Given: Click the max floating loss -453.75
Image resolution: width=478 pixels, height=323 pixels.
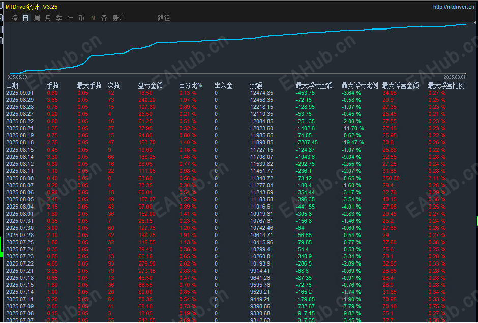Looking at the screenshot, I should point(305,93).
